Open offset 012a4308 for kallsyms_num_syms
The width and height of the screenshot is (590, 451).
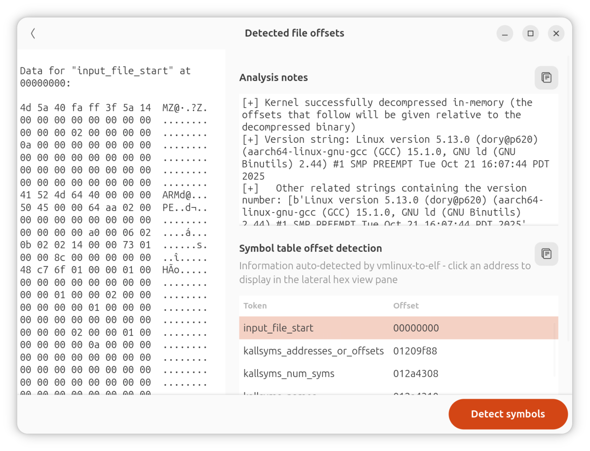[416, 373]
